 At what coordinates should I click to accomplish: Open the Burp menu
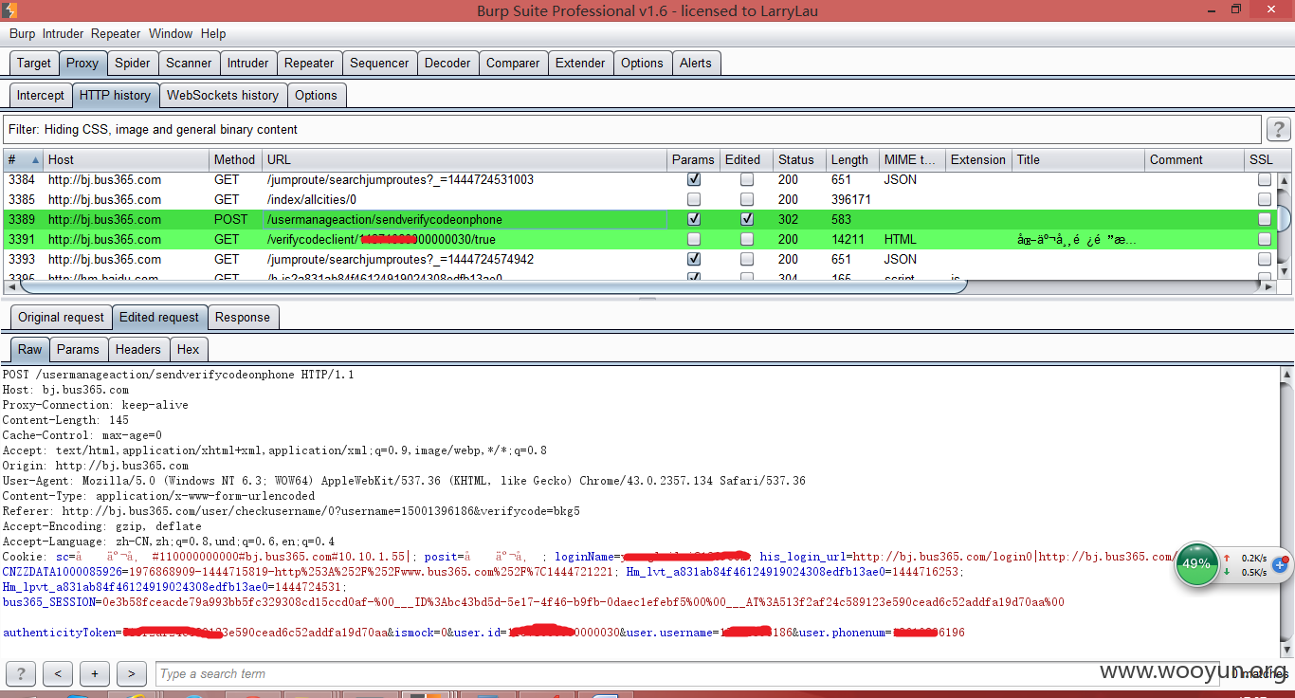click(22, 33)
